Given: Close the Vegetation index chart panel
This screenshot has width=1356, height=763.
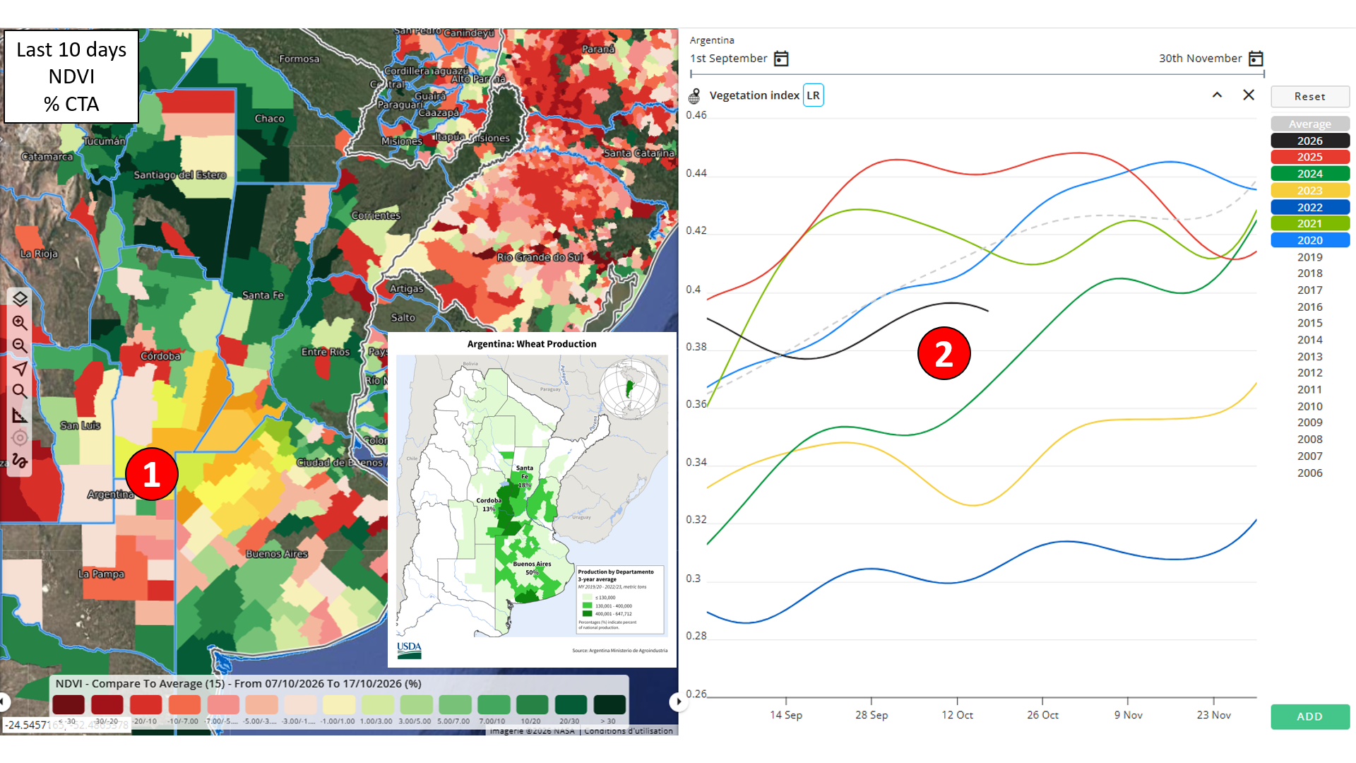Looking at the screenshot, I should pyautogui.click(x=1249, y=95).
